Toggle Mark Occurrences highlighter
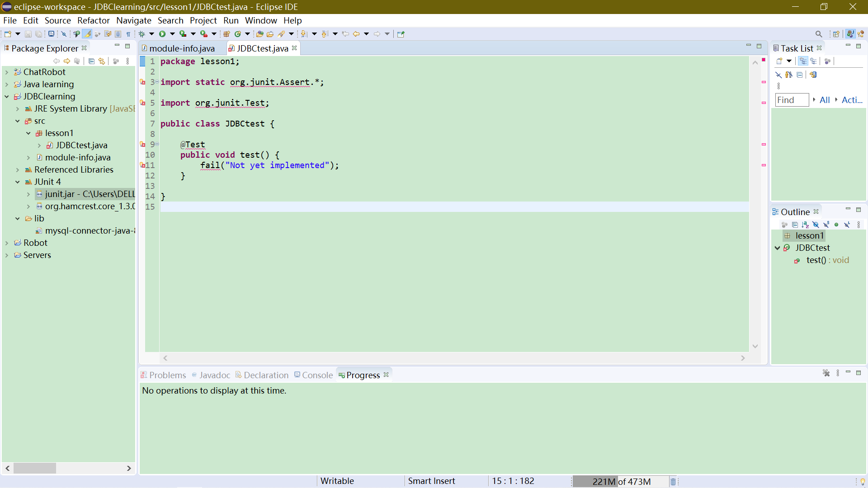This screenshot has width=868, height=488. point(87,34)
